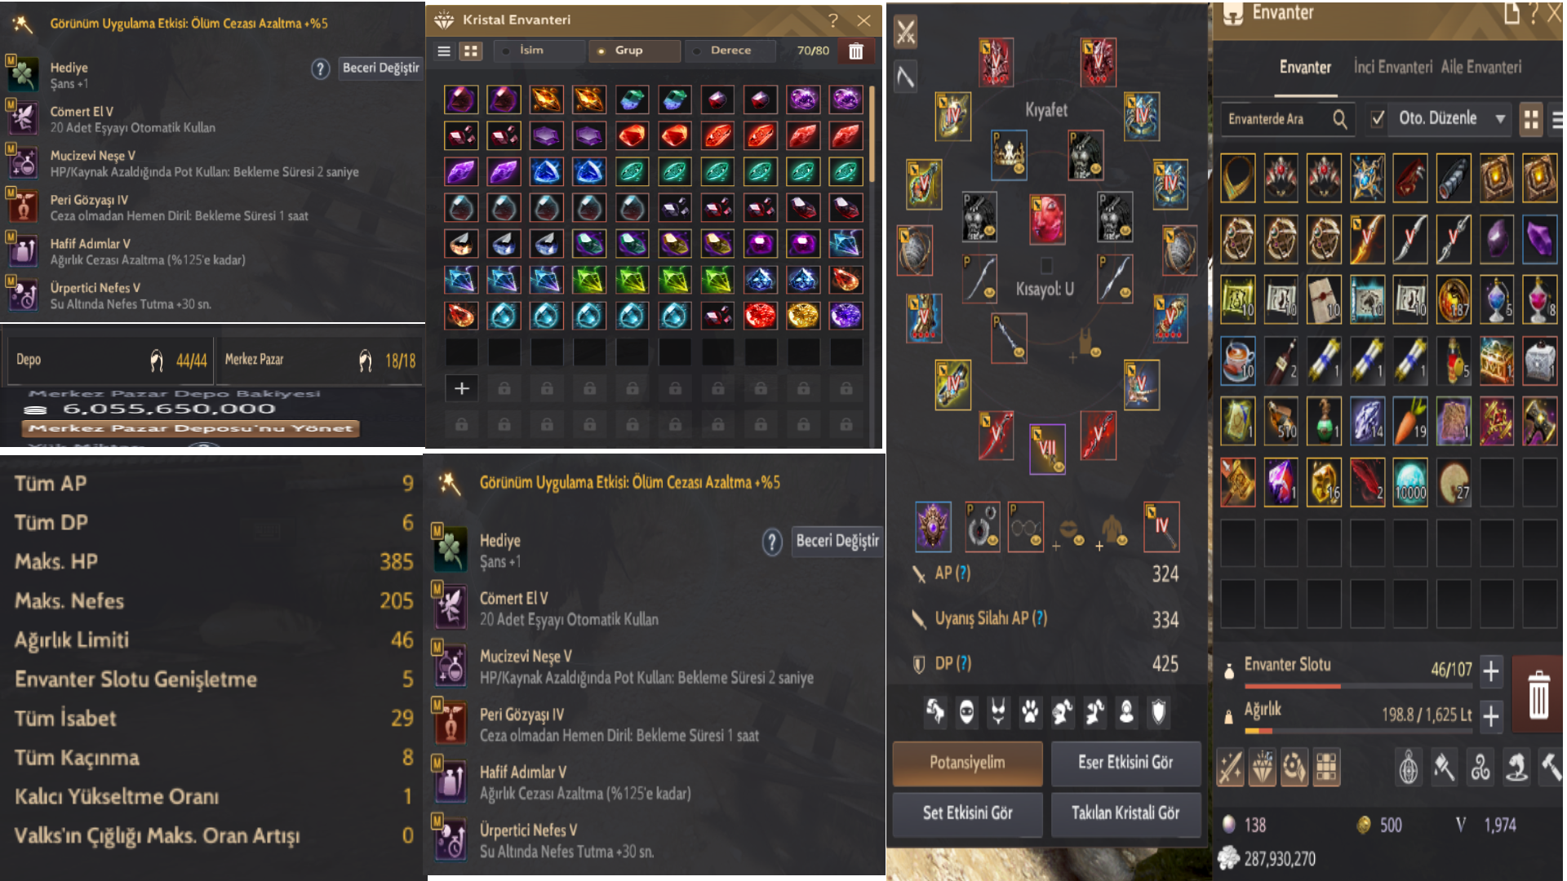Select the İsim sort radio option
This screenshot has height=881, width=1567.
541,51
